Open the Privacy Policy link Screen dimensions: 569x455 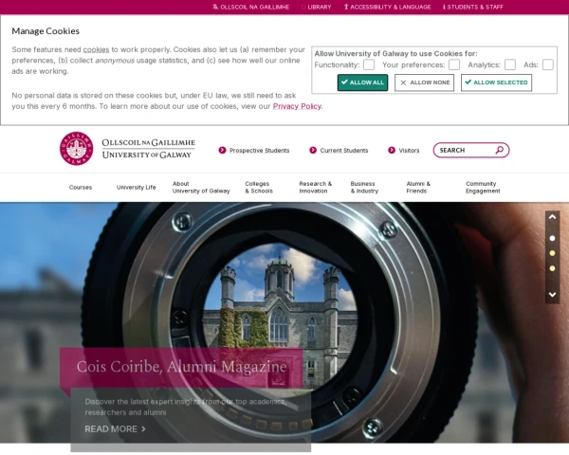(x=297, y=106)
